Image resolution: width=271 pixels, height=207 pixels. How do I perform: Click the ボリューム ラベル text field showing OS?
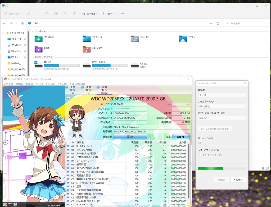pyautogui.click(x=222, y=142)
